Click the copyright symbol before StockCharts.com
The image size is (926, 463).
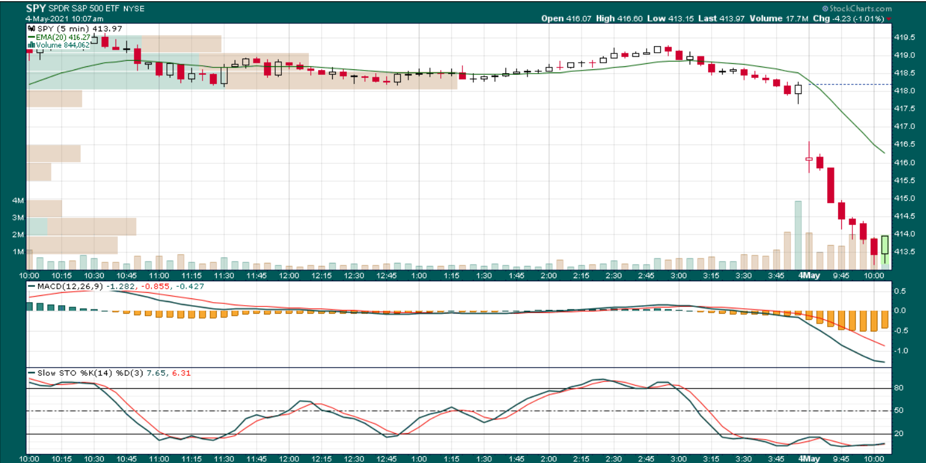point(824,9)
